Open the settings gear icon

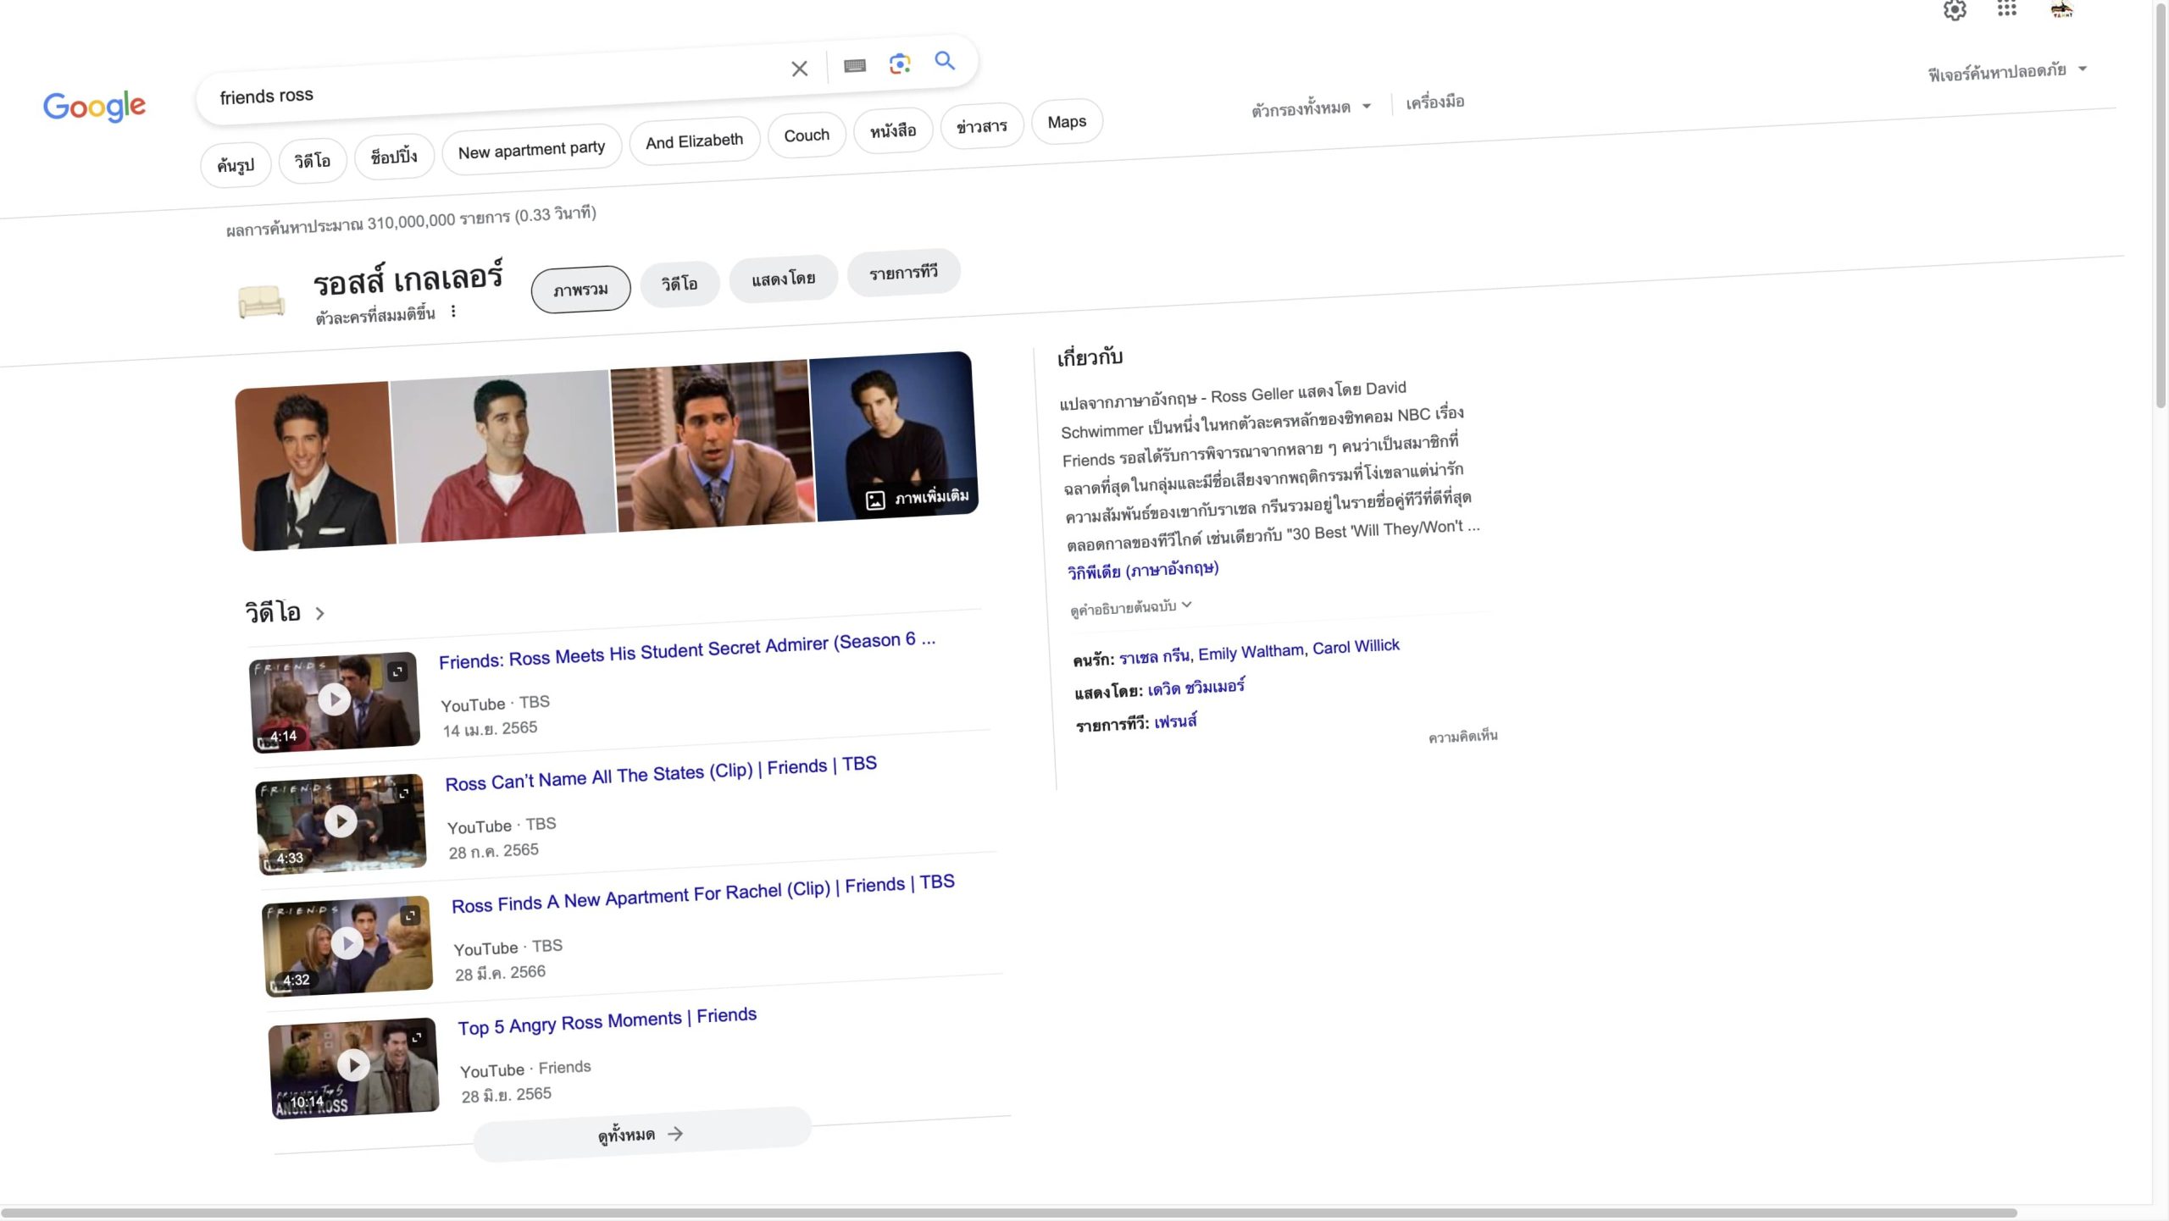1954,11
